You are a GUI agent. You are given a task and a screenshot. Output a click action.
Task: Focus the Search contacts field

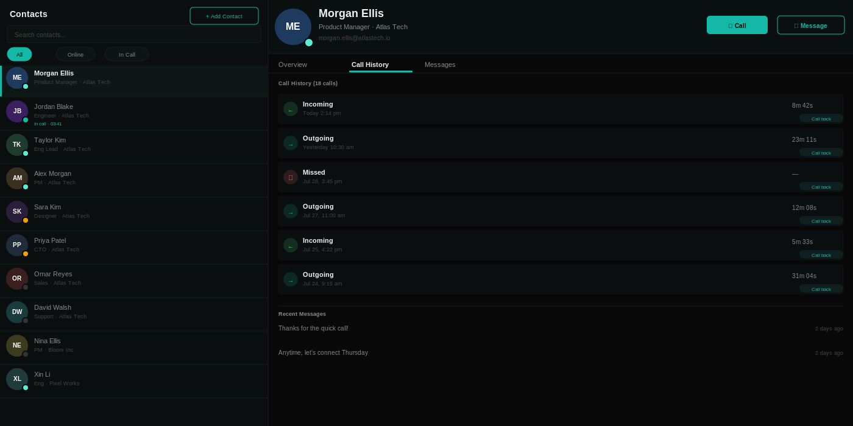[x=134, y=35]
